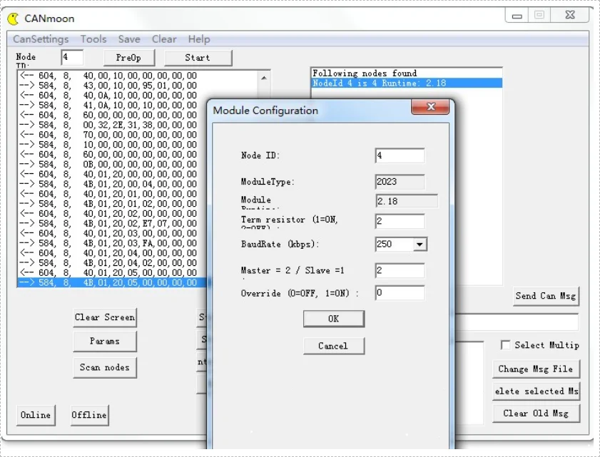Viewport: 600px width, 457px height.
Task: Click the Scan nodes button
Action: click(104, 367)
